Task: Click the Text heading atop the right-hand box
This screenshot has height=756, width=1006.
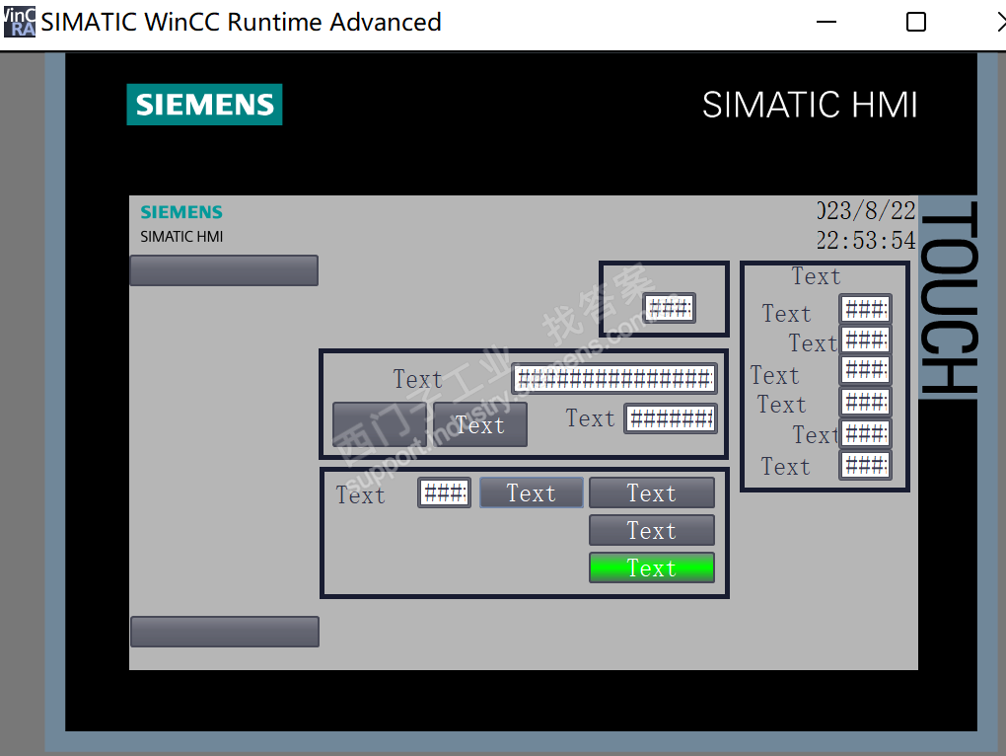Action: point(816,276)
